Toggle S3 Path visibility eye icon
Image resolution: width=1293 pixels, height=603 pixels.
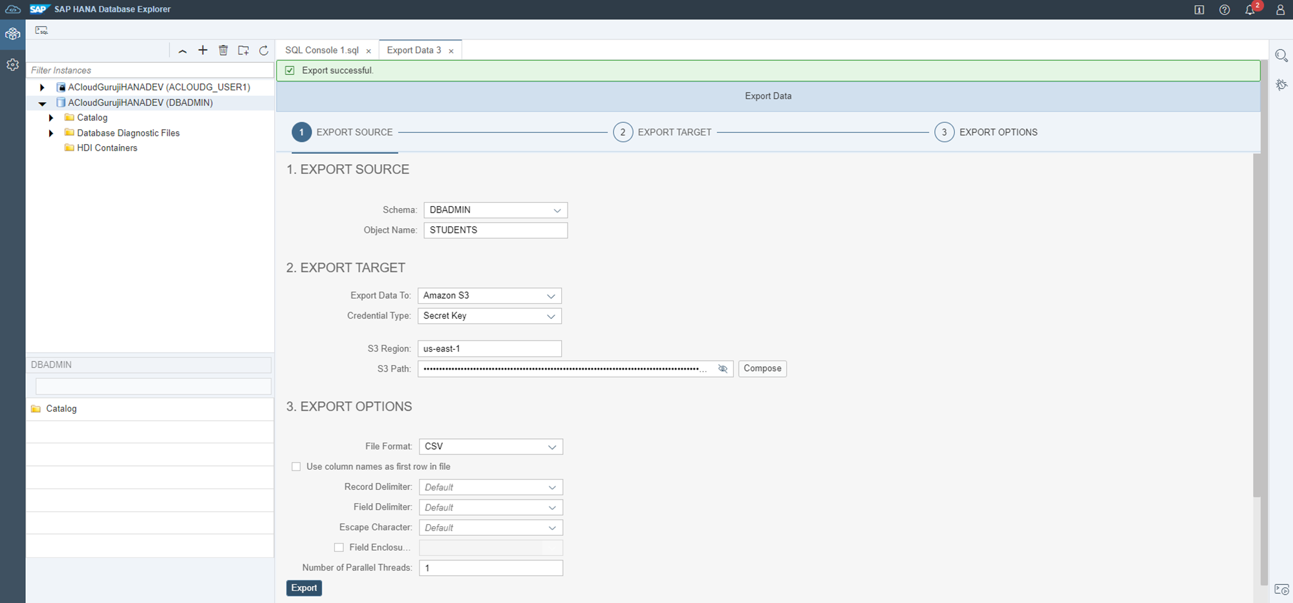point(723,368)
